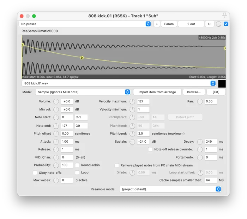Viewport: 247px width, 219px height.
Task: Click the Attack ms input field
Action: coord(67,142)
